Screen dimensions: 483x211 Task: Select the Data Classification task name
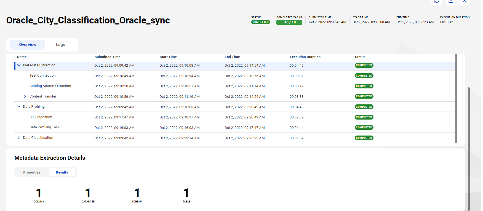point(38,138)
